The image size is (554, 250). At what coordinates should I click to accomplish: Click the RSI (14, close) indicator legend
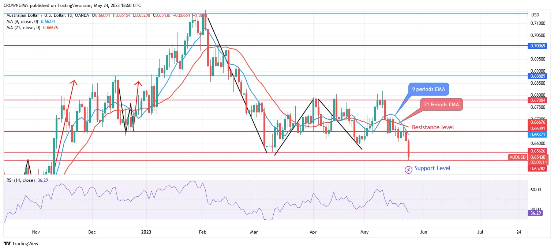(x=21, y=180)
